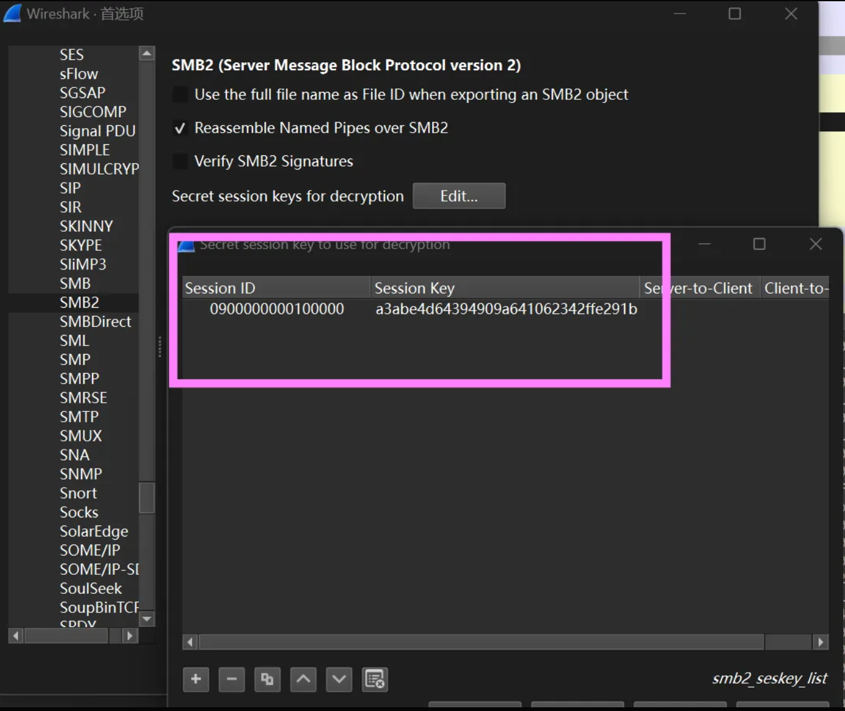The width and height of the screenshot is (845, 711).
Task: Select the Snort protocol entry
Action: [x=78, y=493]
